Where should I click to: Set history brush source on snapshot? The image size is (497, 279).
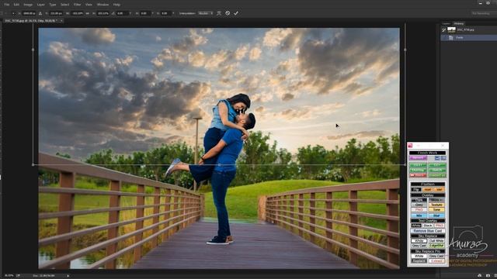click(x=443, y=29)
